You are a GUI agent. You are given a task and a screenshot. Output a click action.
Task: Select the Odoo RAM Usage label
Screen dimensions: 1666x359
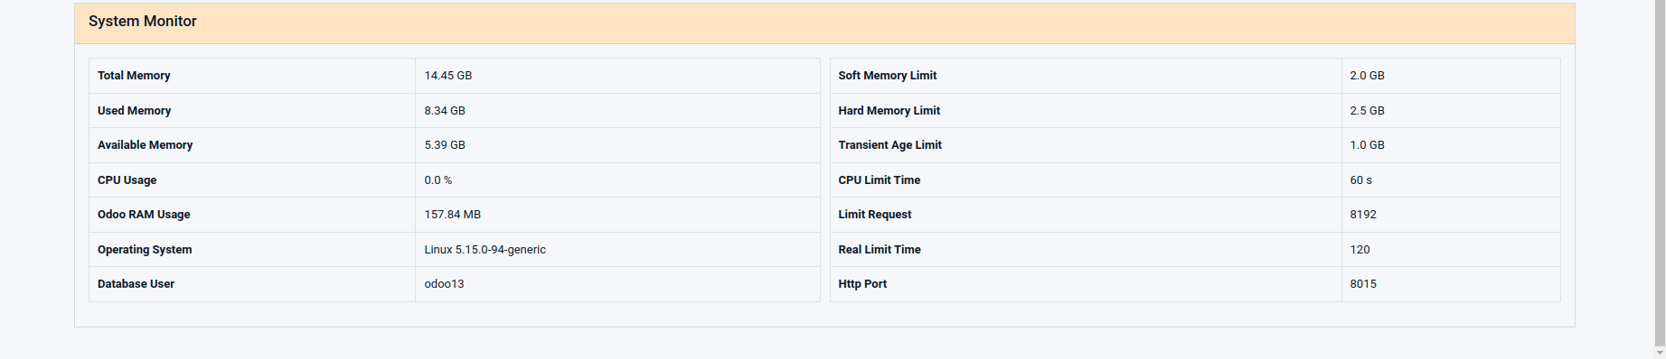[144, 215]
